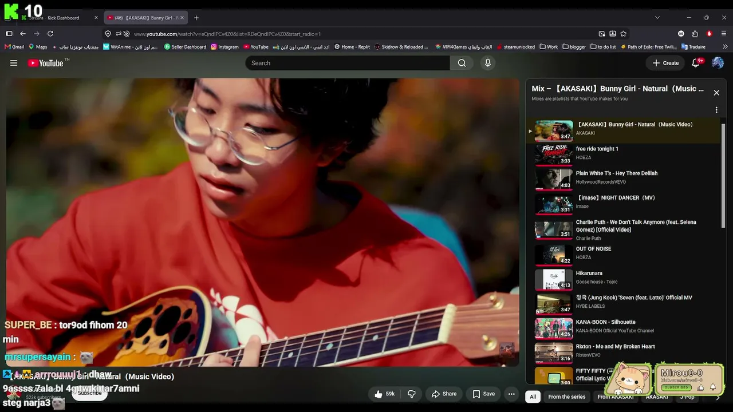Viewport: 733px width, 412px height.
Task: Open YouTube notifications bell
Action: (696, 63)
